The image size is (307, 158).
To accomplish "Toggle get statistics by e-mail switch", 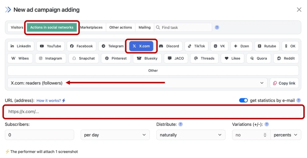I will coord(243,101).
